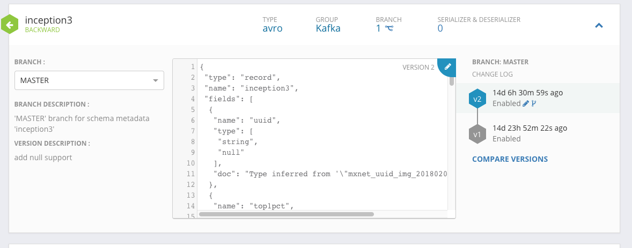Click the Serializer & Deserializer count 0
Screen dimensions: 632x248
pyautogui.click(x=440, y=28)
